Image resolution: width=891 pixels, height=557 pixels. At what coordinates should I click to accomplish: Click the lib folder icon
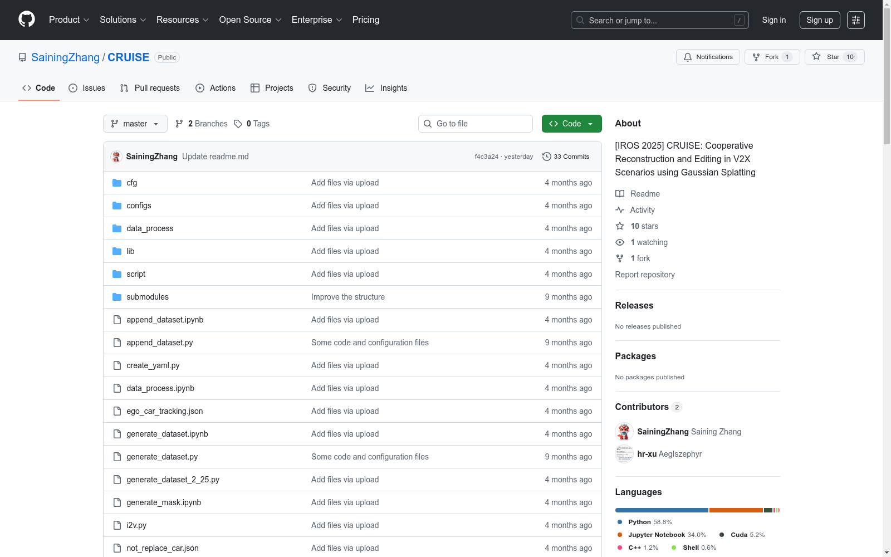[117, 251]
